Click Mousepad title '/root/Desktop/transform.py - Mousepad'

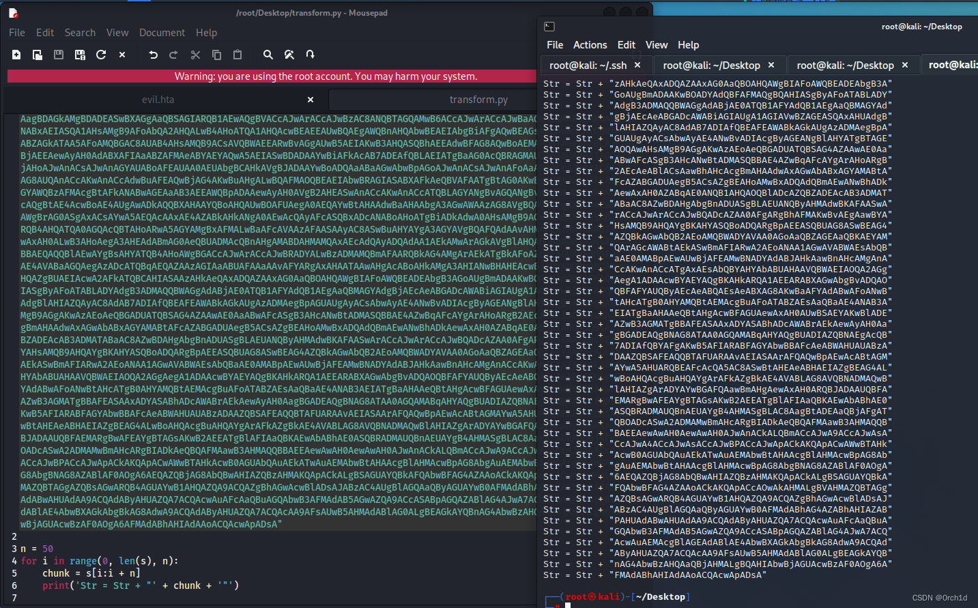312,13
